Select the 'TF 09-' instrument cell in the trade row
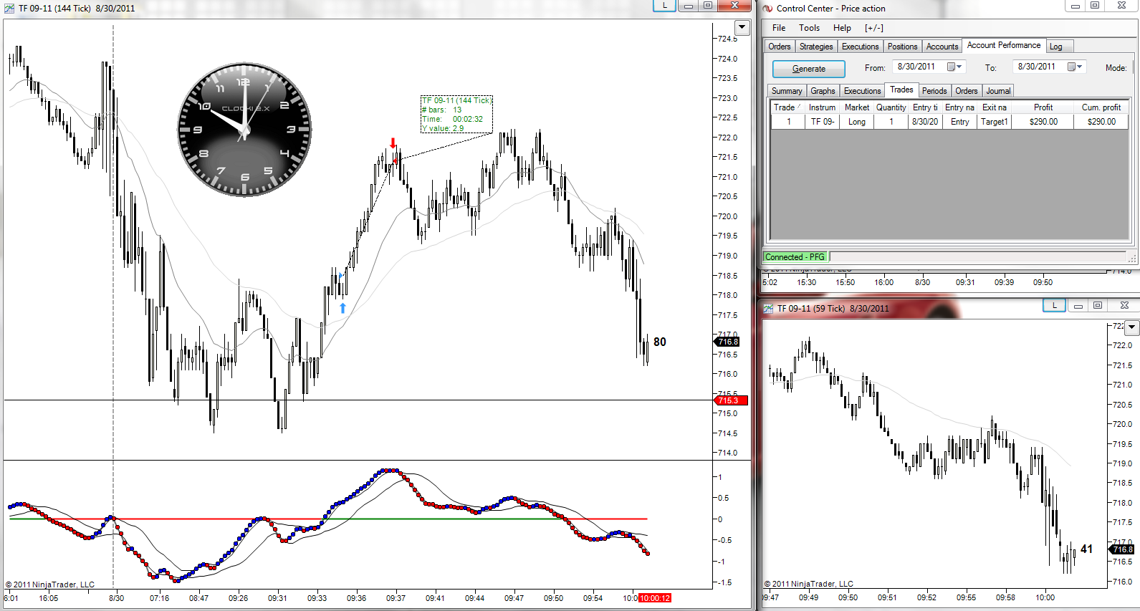 tap(823, 122)
